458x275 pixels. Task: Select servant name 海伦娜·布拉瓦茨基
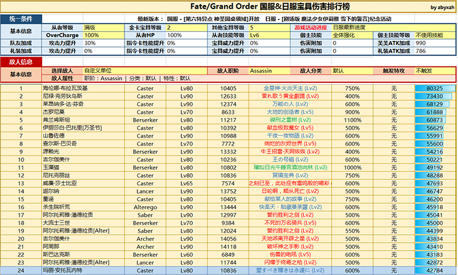[x=65, y=88]
